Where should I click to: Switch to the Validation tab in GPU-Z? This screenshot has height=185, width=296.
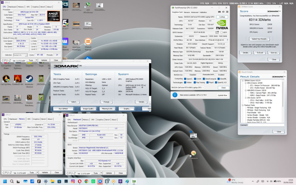[203, 12]
